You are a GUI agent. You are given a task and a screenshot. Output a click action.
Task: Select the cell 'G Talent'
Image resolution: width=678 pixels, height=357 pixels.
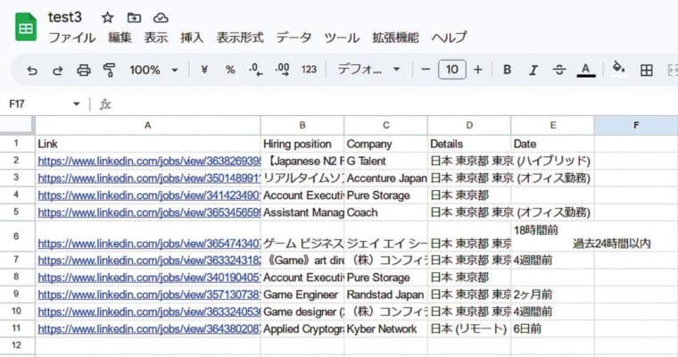click(x=385, y=161)
